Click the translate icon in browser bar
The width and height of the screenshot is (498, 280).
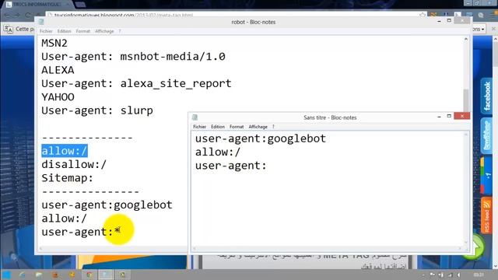(x=9, y=30)
